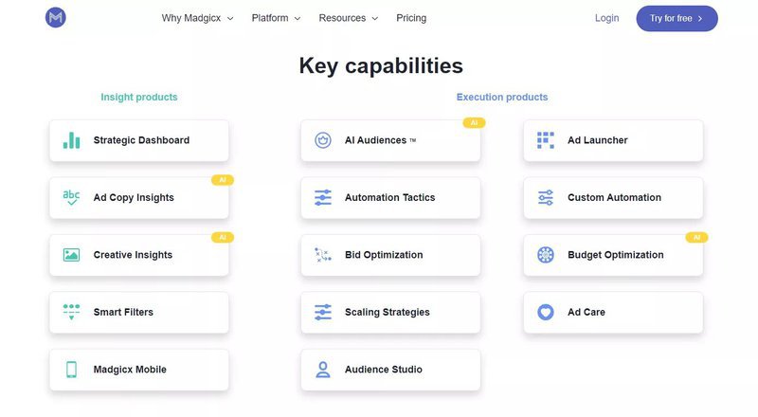Click arrow inside Try for free button
Image resolution: width=758 pixels, height=417 pixels.
click(700, 18)
